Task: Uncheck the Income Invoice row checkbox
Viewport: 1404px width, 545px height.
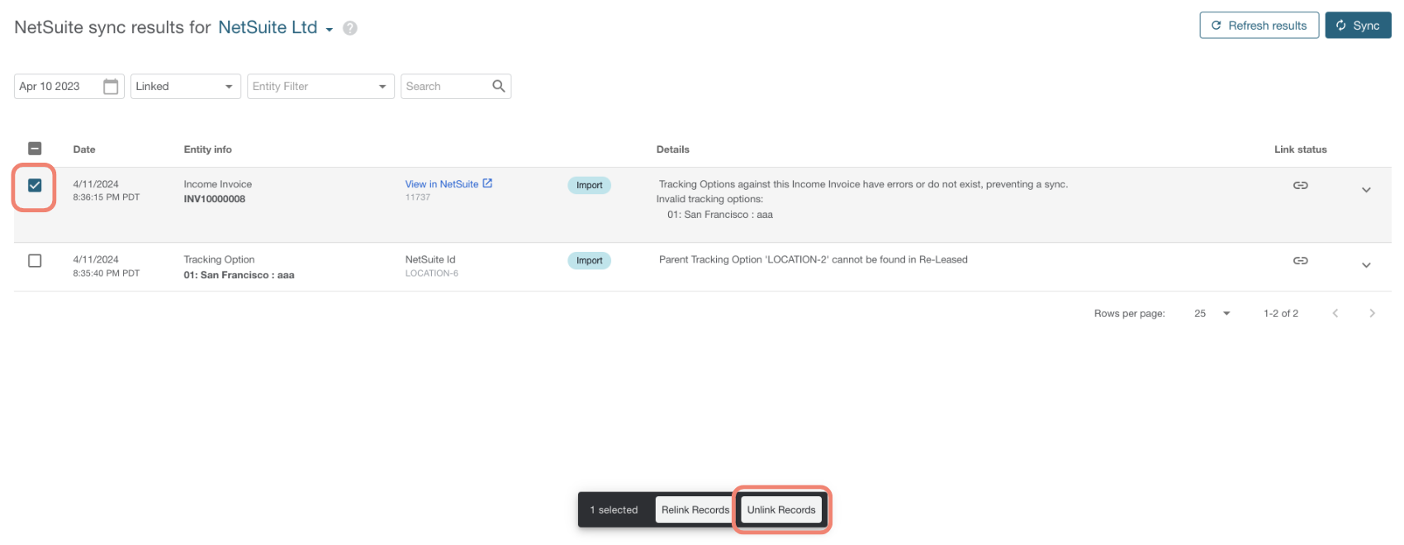Action: pyautogui.click(x=35, y=185)
